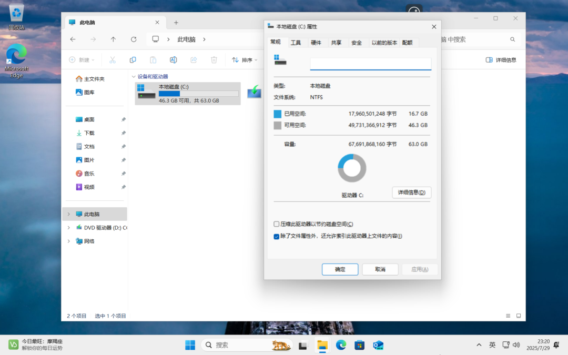
Task: Click the Copy icon in Explorer toolbar
Action: click(133, 60)
